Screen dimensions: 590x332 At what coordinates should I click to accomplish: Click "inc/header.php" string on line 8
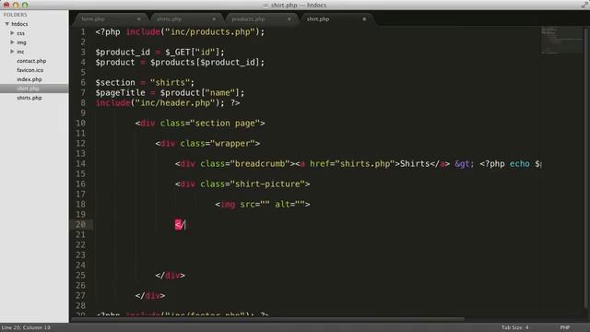tap(175, 103)
